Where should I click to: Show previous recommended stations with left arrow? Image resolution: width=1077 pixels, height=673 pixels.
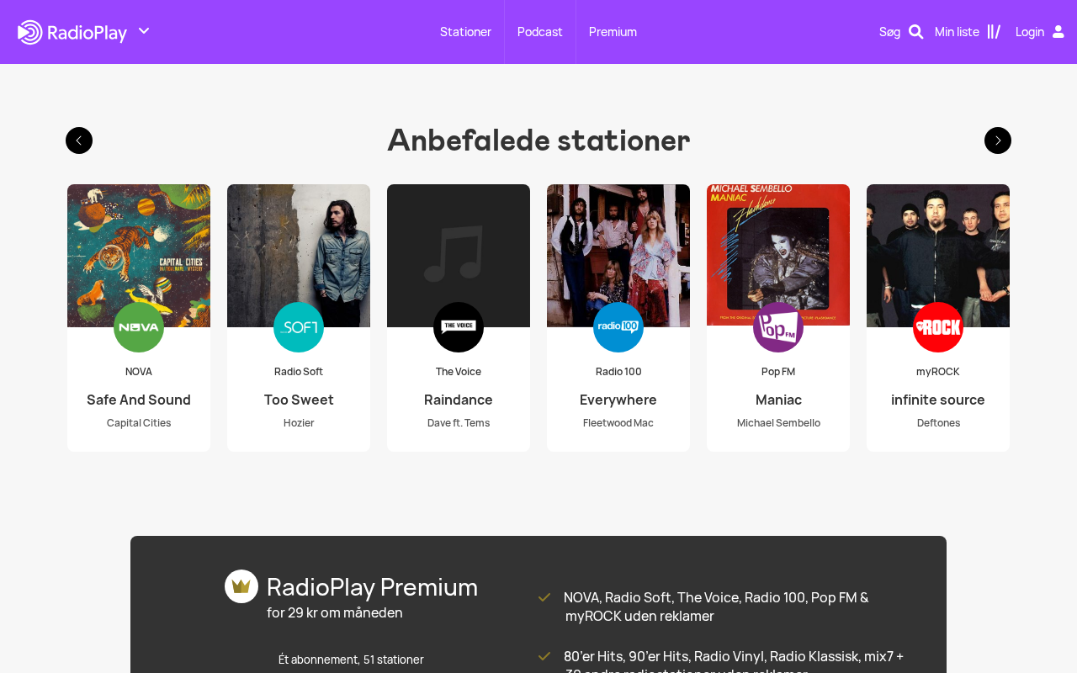[x=79, y=140]
